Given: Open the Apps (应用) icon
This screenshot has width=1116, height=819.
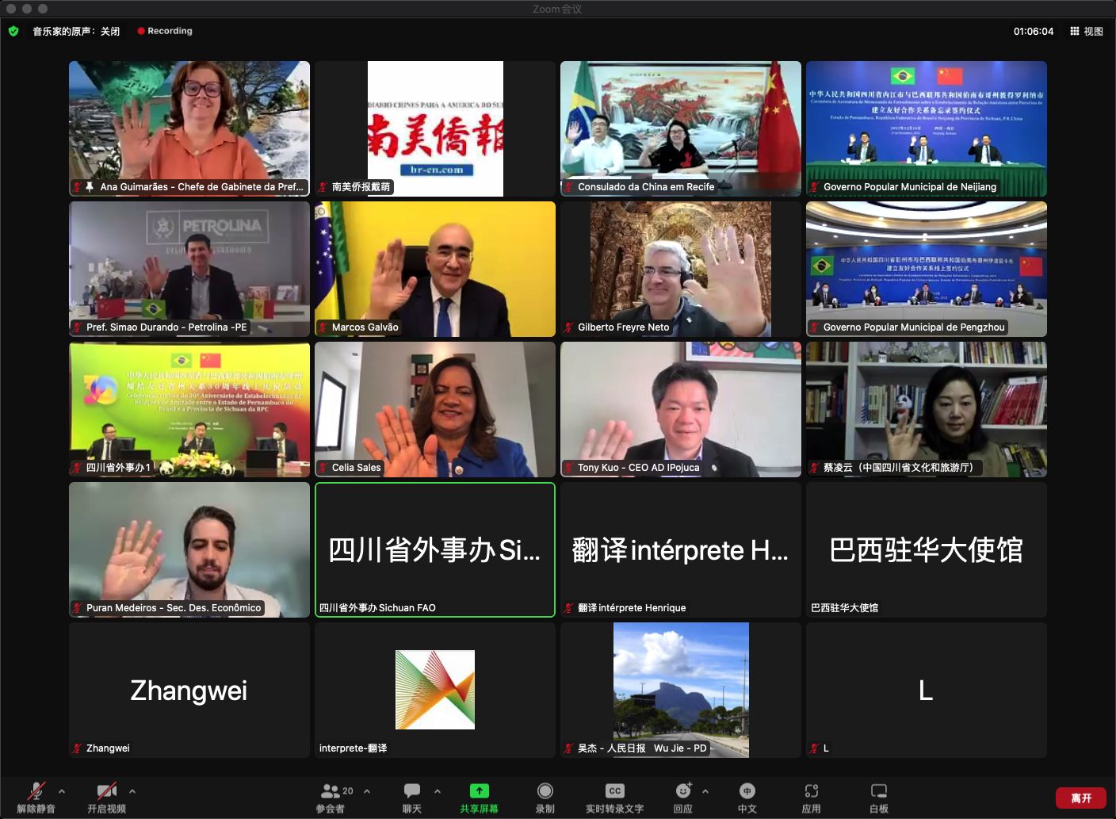Looking at the screenshot, I should [x=811, y=791].
